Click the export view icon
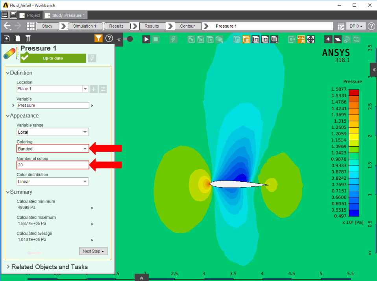Image resolution: width=377 pixels, height=281 pixels. click(292, 39)
